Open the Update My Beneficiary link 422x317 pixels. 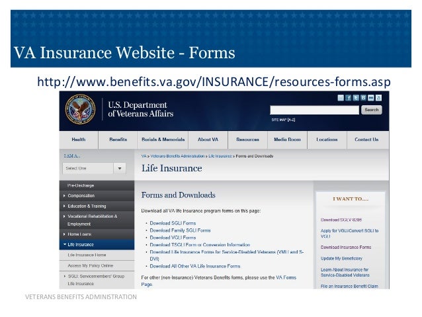coord(341,259)
